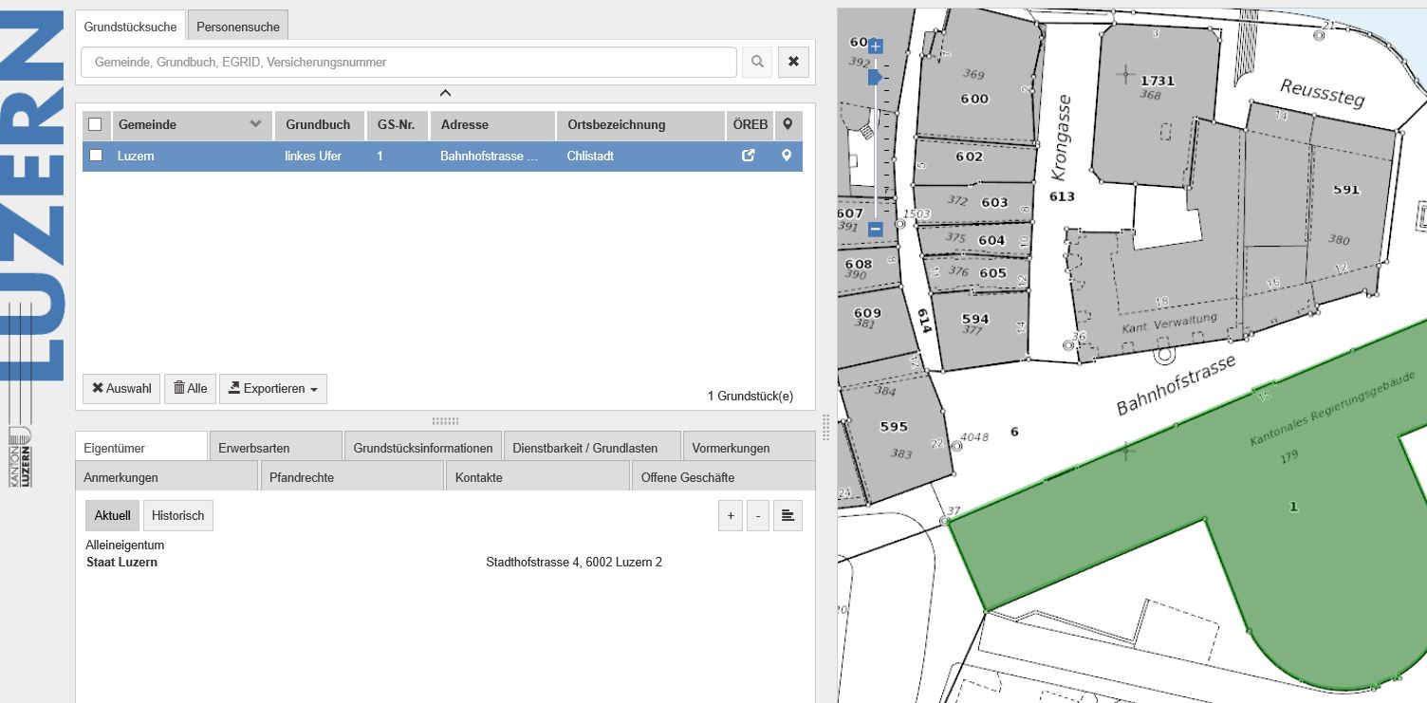Image resolution: width=1427 pixels, height=703 pixels.
Task: Click the search input field for Gemeinde, Grundbuch, EGRID
Action: (x=409, y=63)
